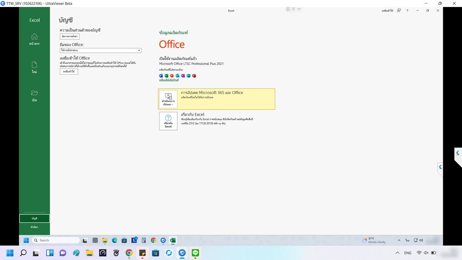Open LINE app on local taskbar
The image size is (462, 260).
tap(196, 253)
